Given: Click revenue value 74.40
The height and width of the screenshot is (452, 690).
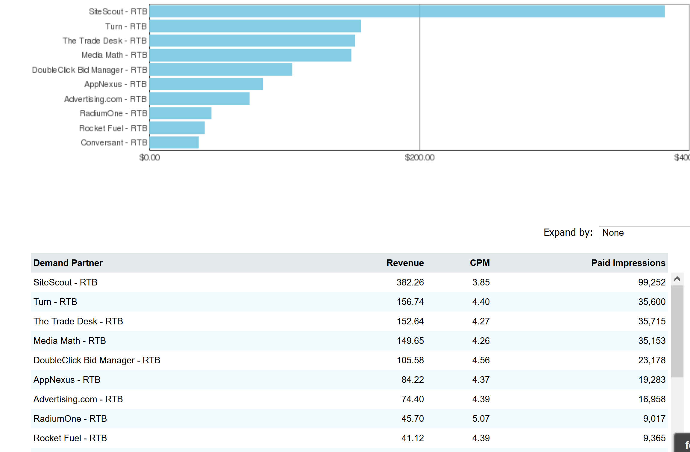Looking at the screenshot, I should click(x=413, y=399).
